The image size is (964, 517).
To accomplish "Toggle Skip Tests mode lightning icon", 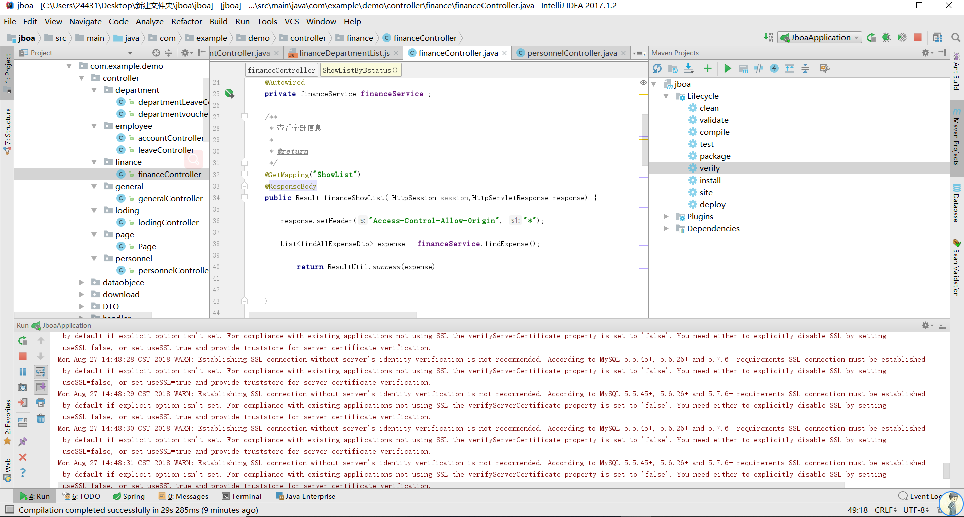I will [774, 69].
